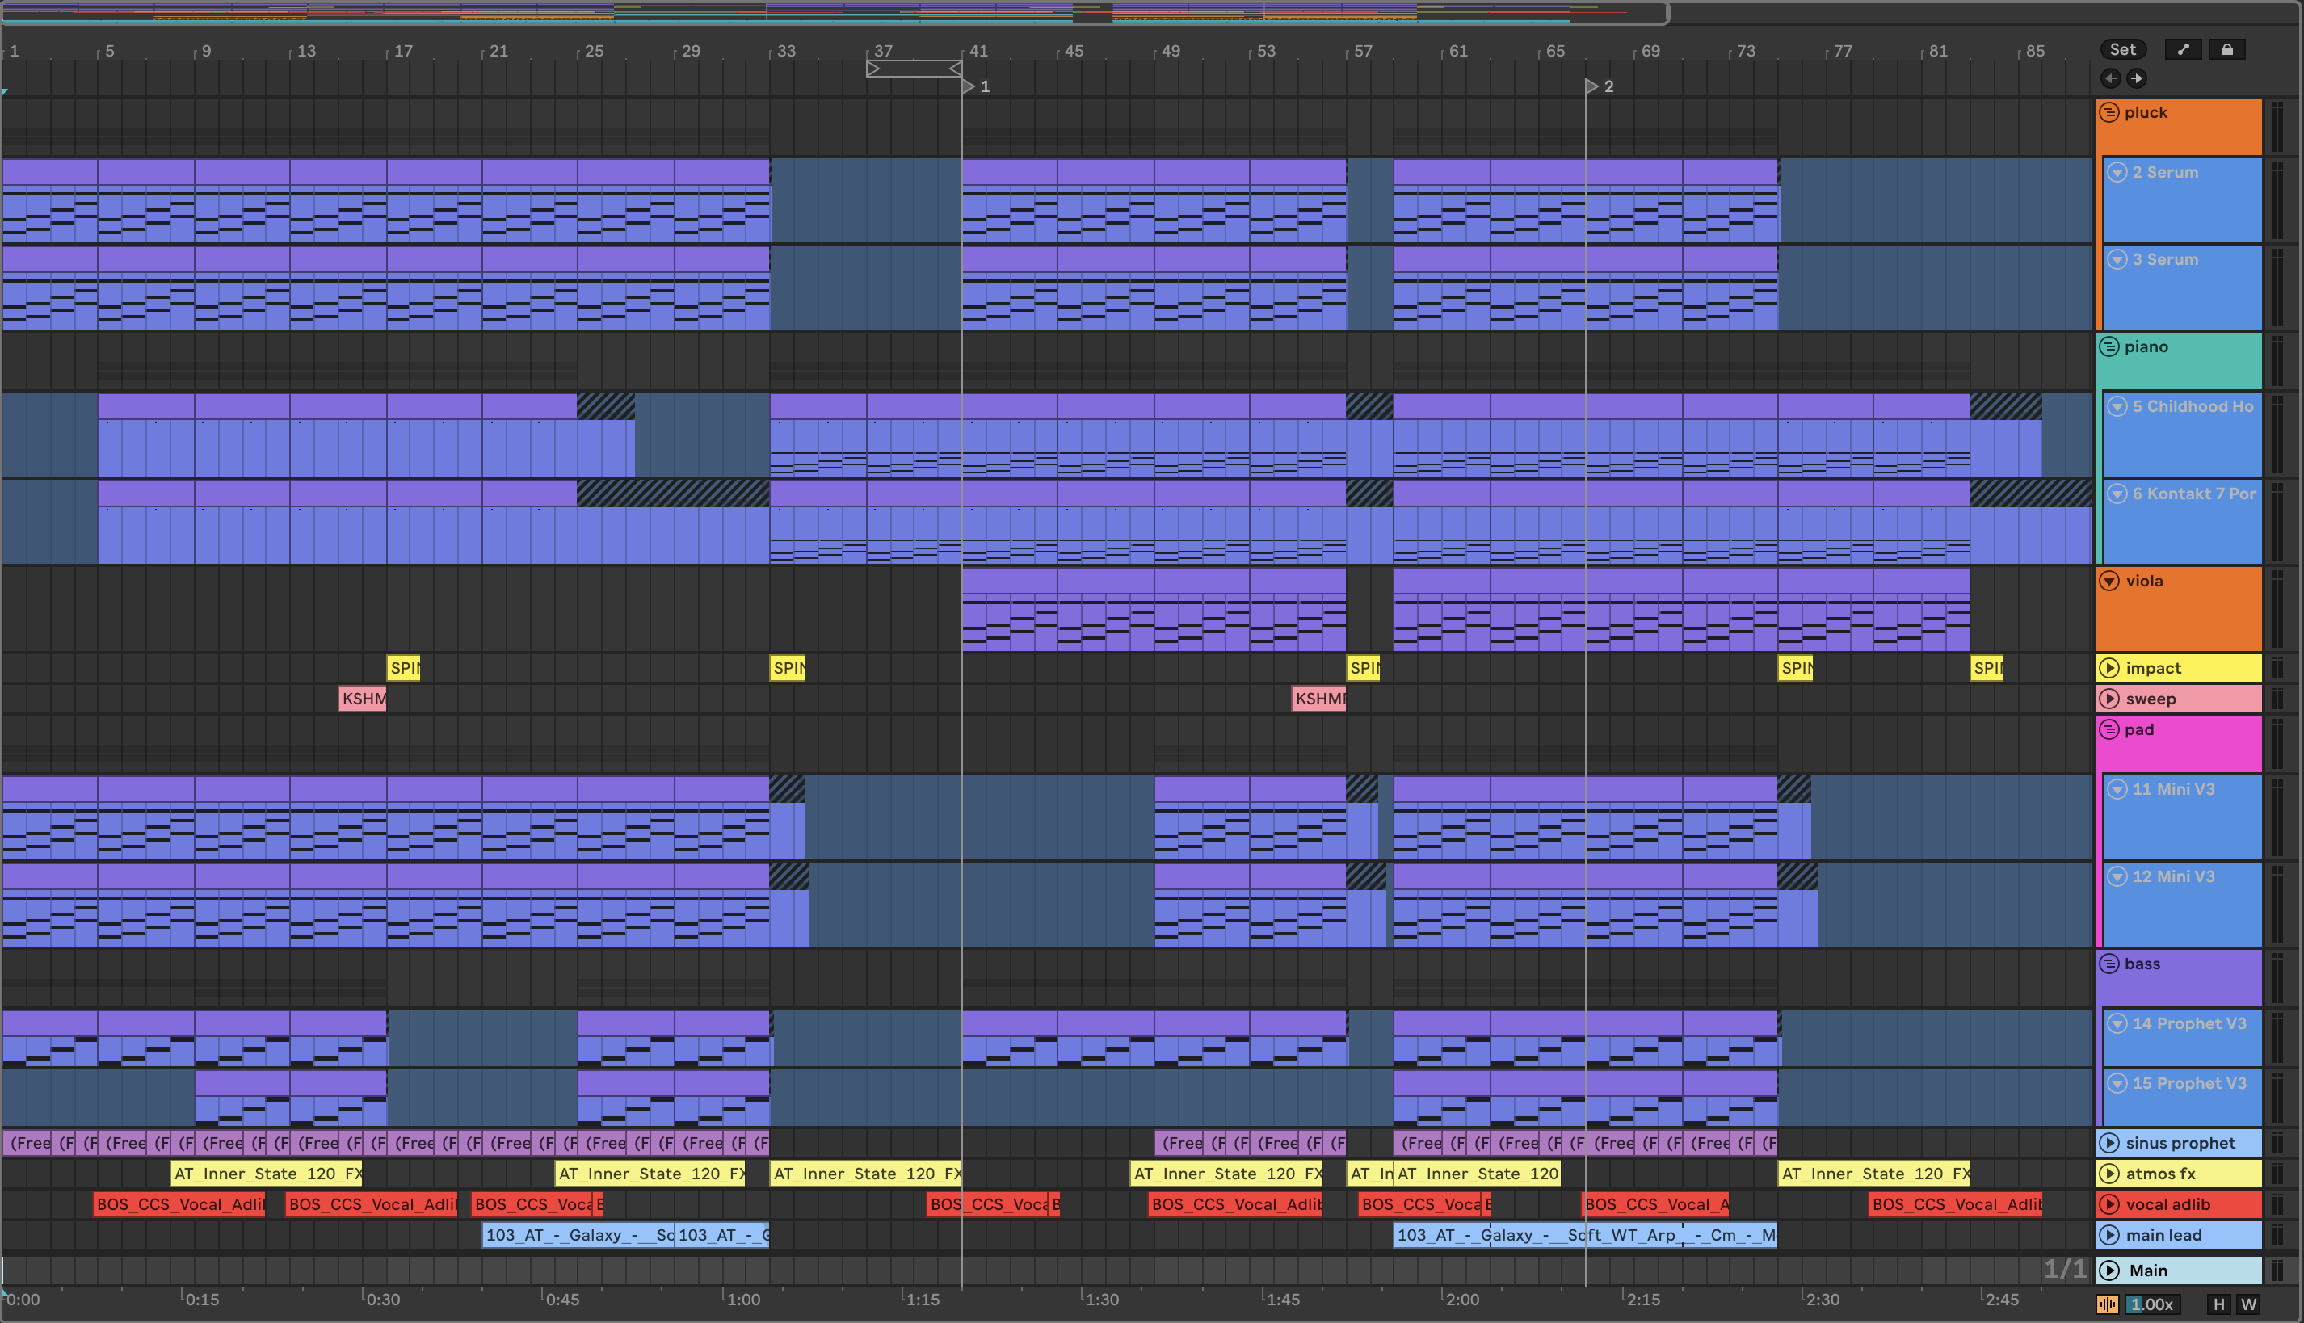Select locator marker 2 in timeline

tap(1592, 86)
